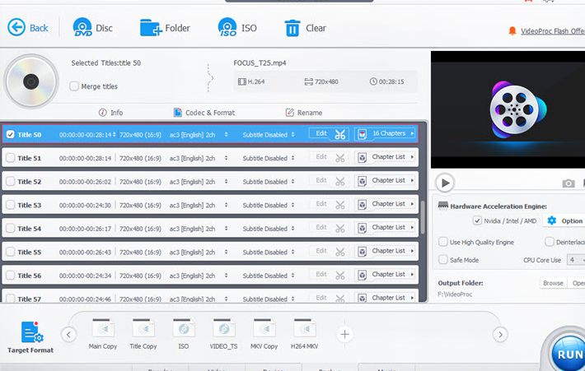Screen dimensions: 585x371
Task: Open subtitle dropdown for Title 50
Action: point(292,134)
